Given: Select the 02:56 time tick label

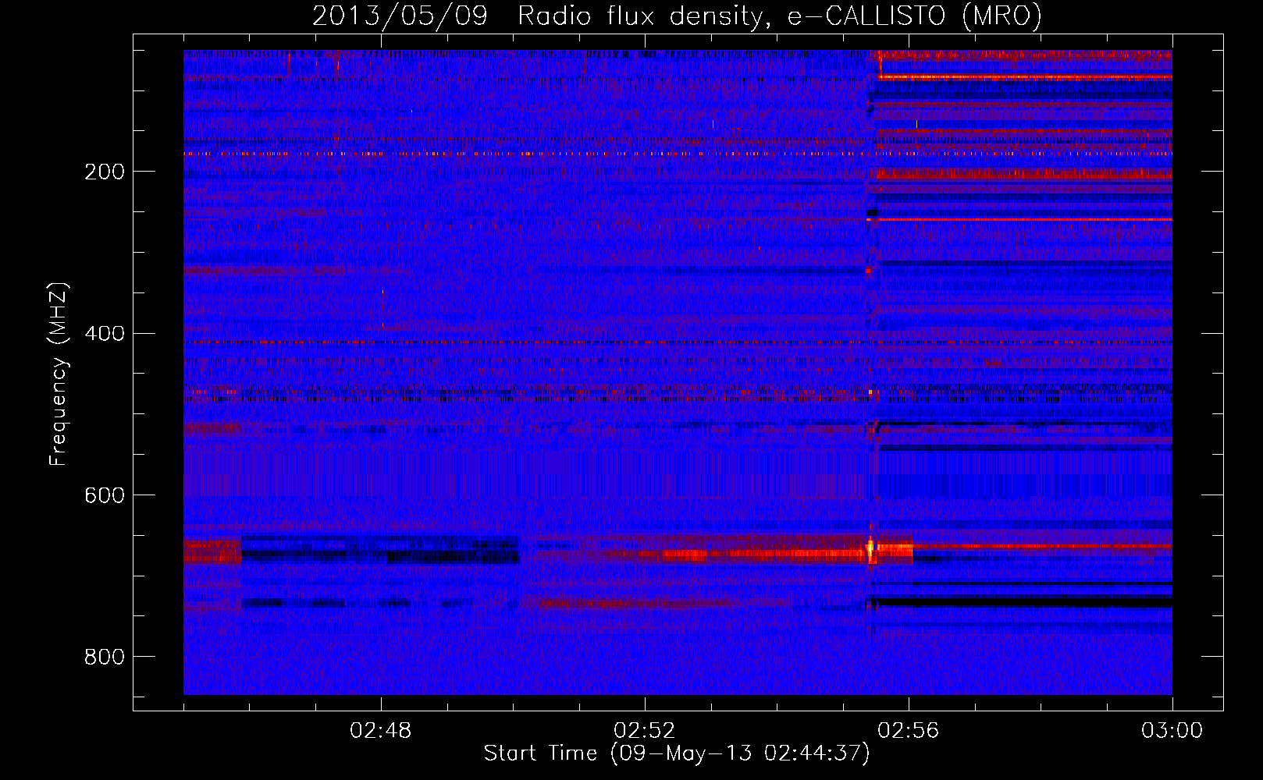Looking at the screenshot, I should 909,731.
